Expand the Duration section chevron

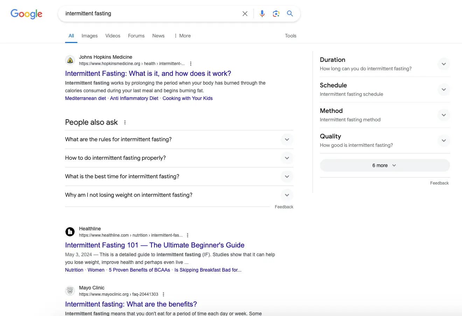443,64
